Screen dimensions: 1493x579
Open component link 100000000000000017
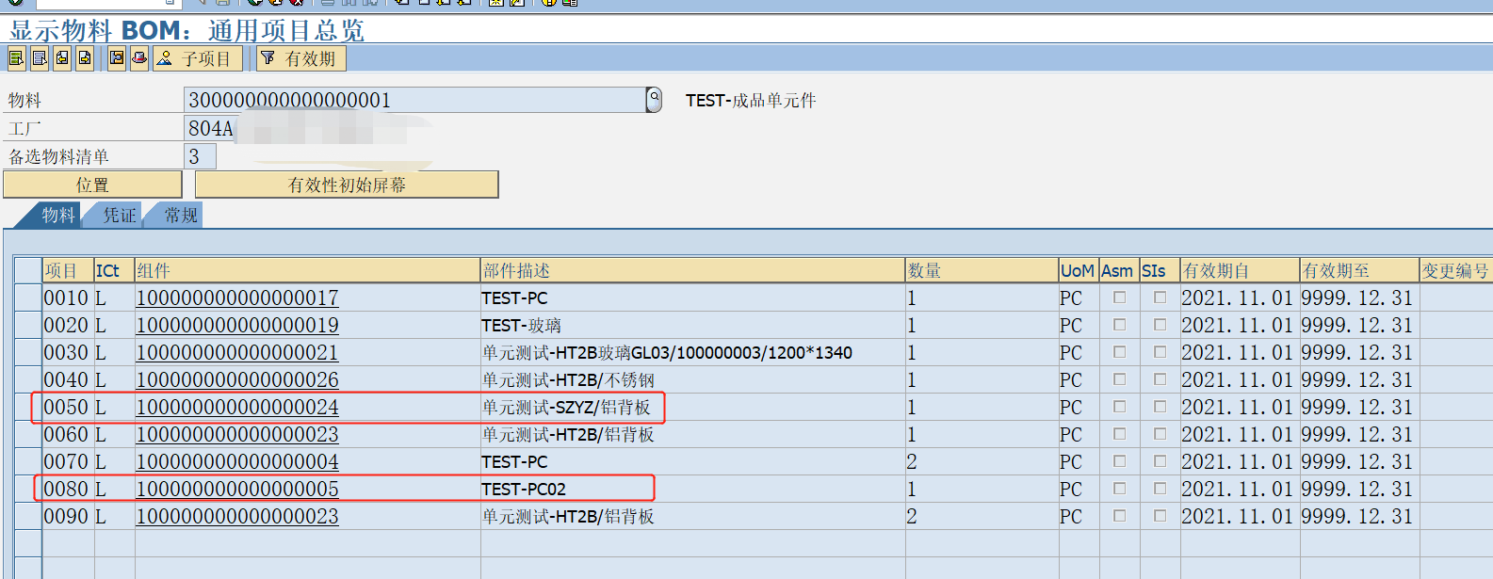[237, 298]
